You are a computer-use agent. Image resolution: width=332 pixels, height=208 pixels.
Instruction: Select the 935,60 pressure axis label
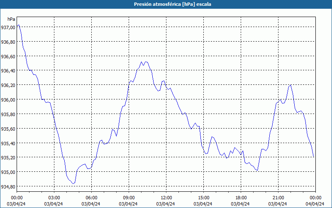(x=8, y=129)
